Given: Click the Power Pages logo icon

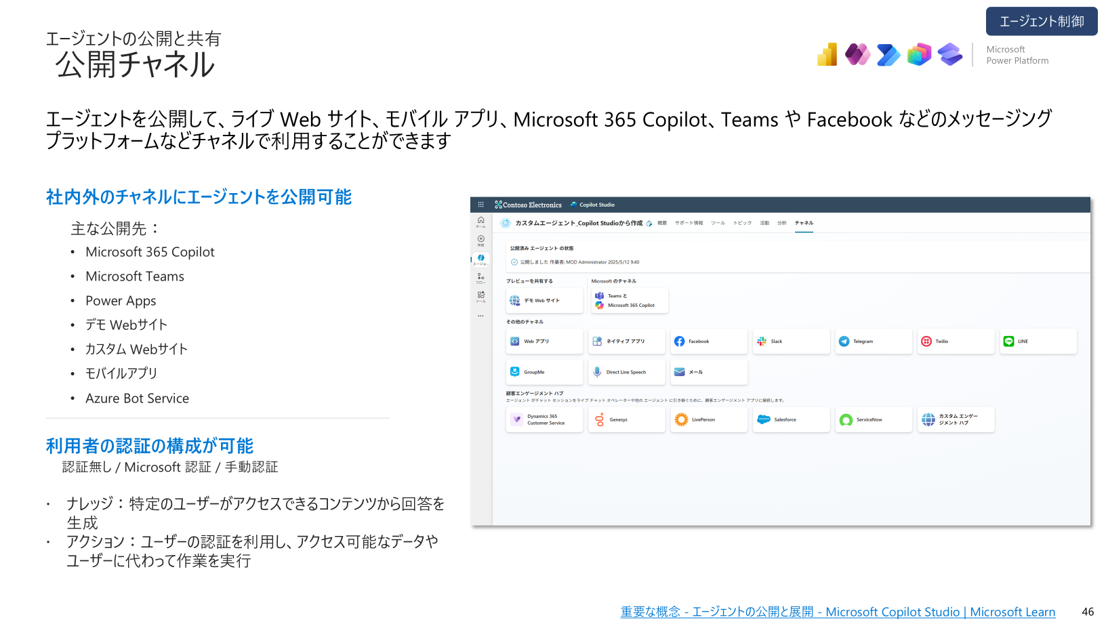Looking at the screenshot, I should [x=950, y=54].
